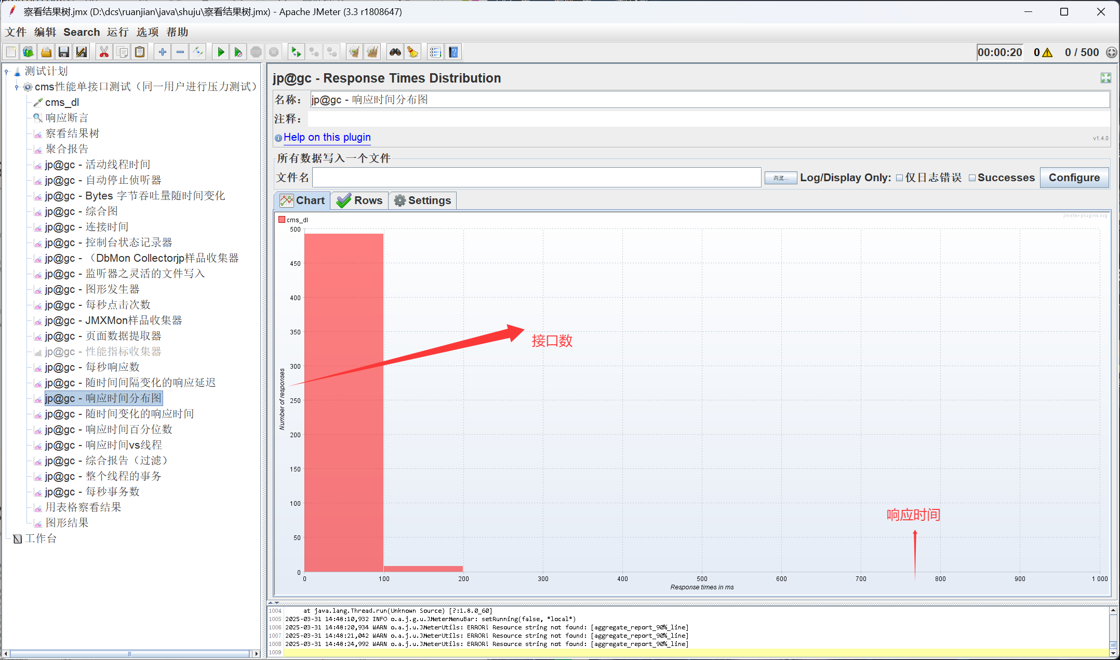Open the 运行 menu

pos(117,32)
